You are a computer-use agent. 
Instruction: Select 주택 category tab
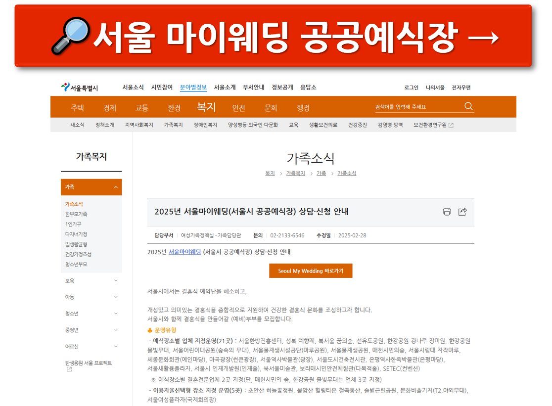78,108
